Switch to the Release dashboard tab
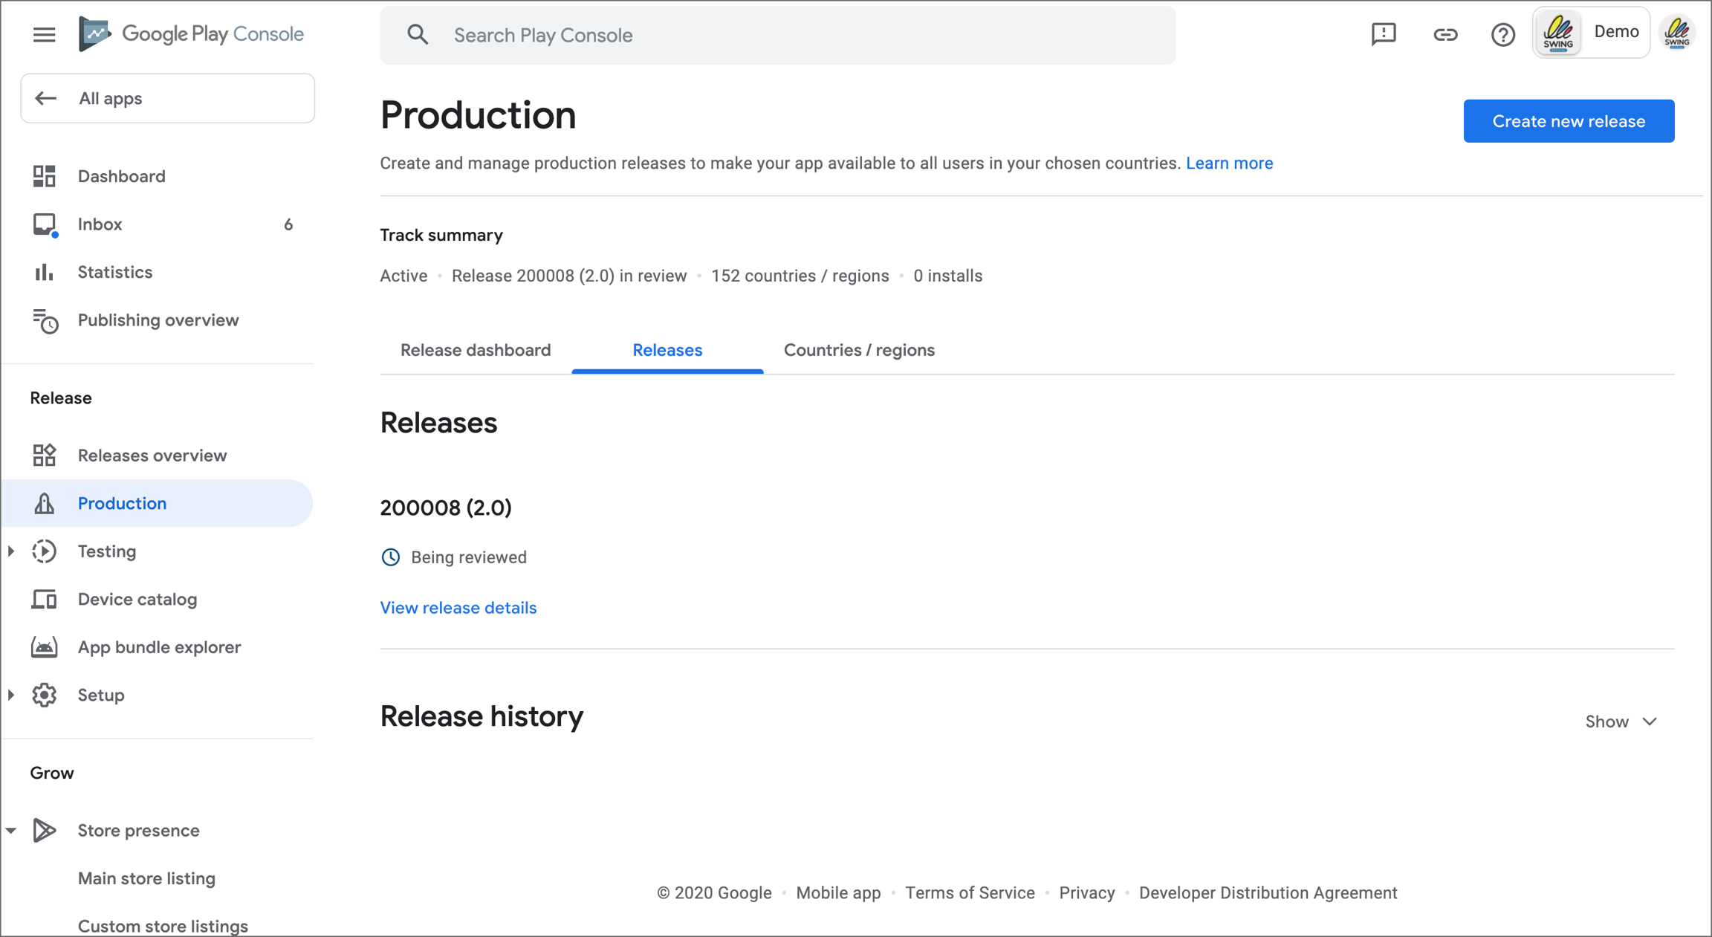 point(476,350)
